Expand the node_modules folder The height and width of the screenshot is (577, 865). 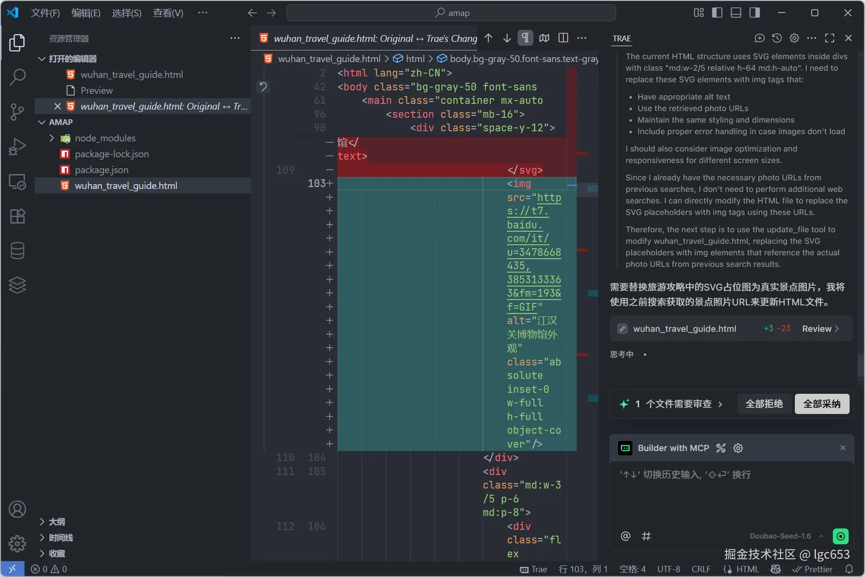[51, 138]
